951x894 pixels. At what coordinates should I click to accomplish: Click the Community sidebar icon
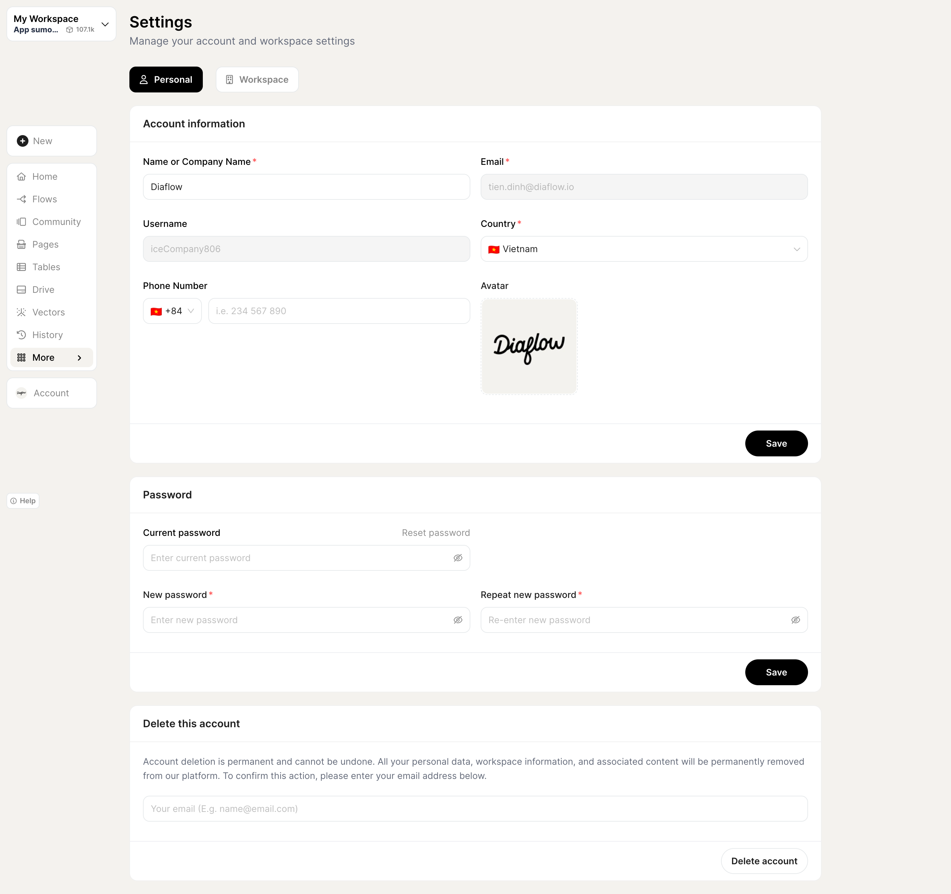[22, 222]
